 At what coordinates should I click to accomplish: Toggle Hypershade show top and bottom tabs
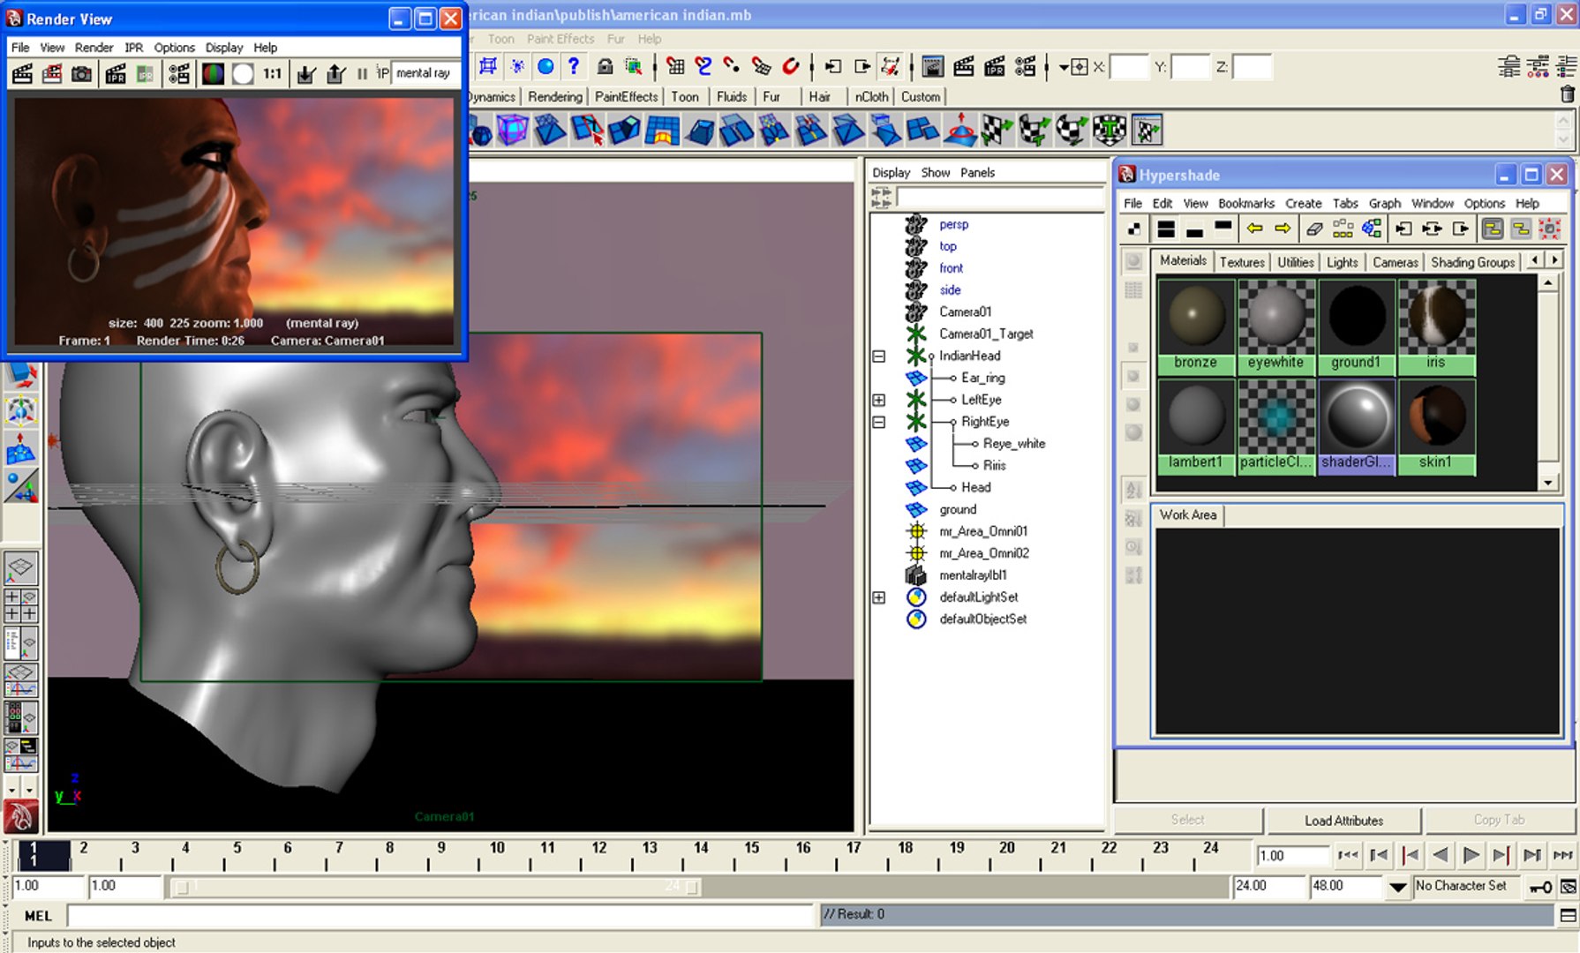tap(1166, 229)
